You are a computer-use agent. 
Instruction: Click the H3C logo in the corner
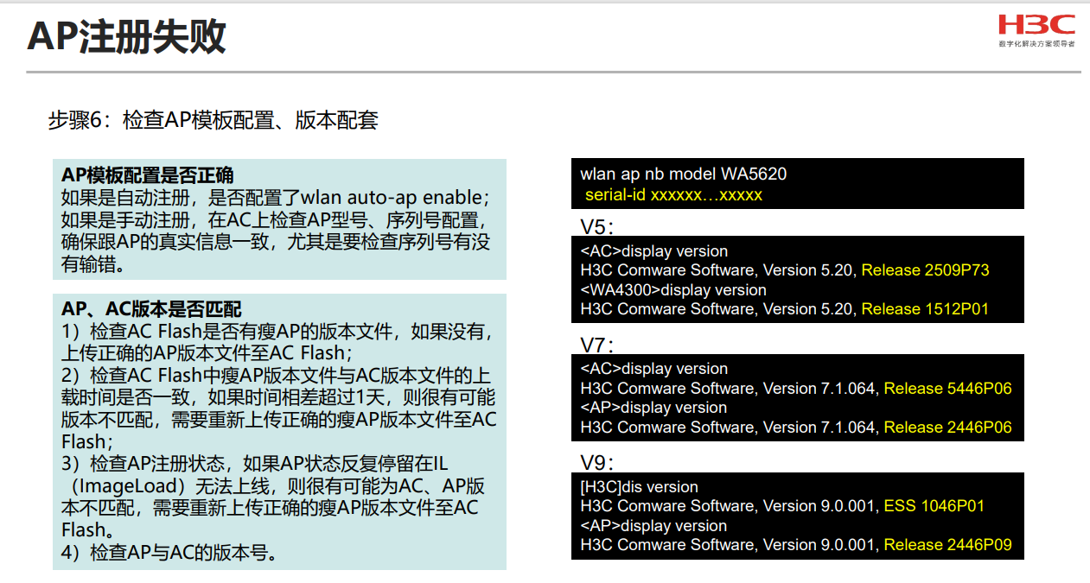point(1036,25)
